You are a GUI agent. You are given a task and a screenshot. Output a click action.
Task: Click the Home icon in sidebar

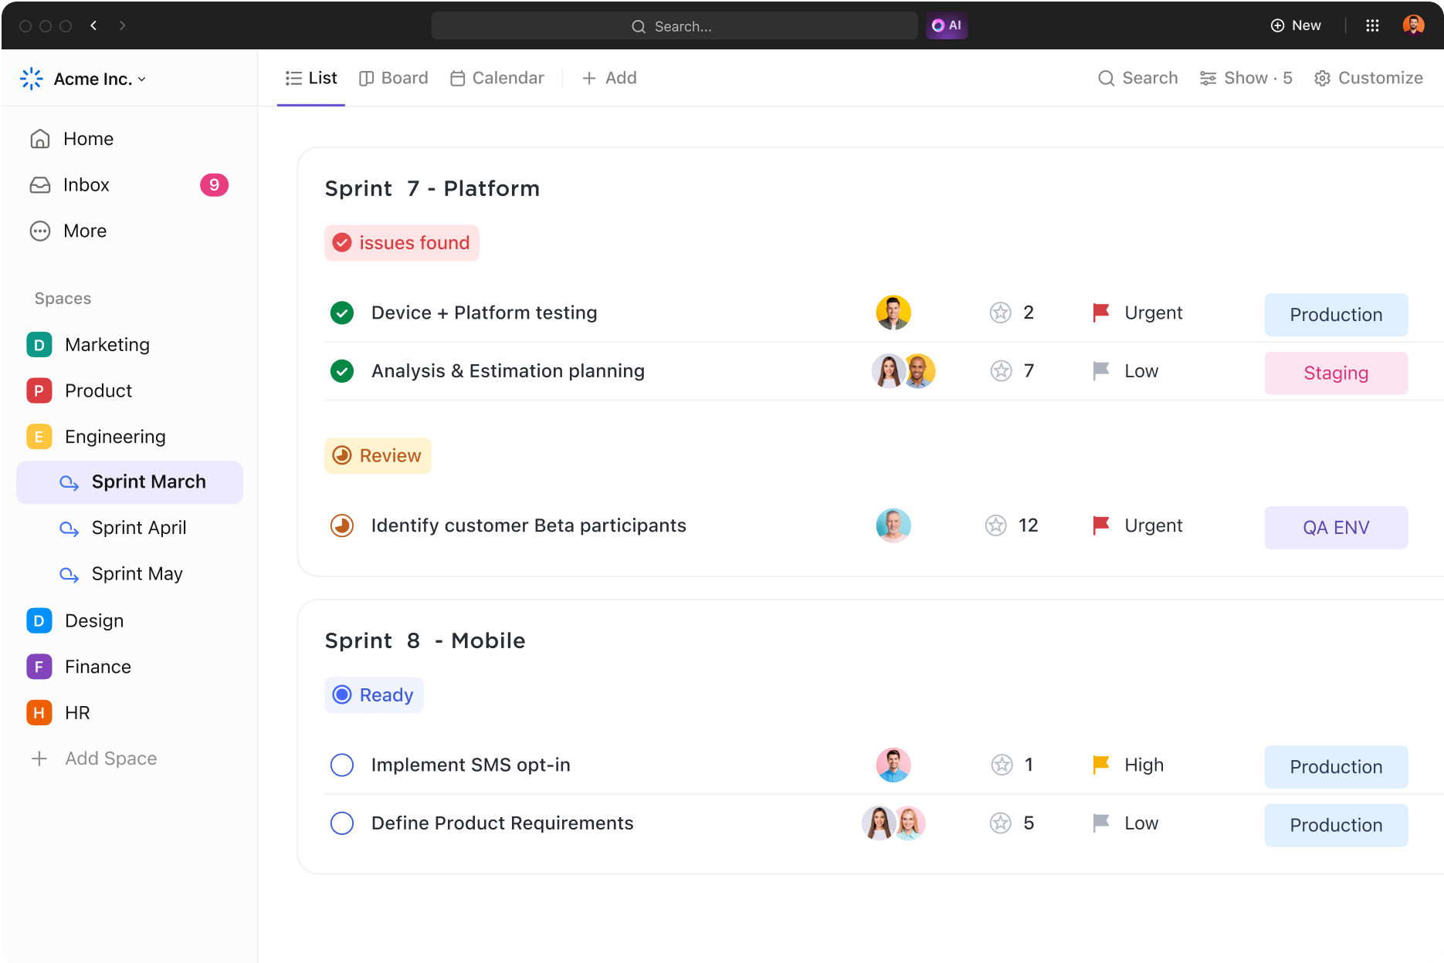click(x=40, y=139)
